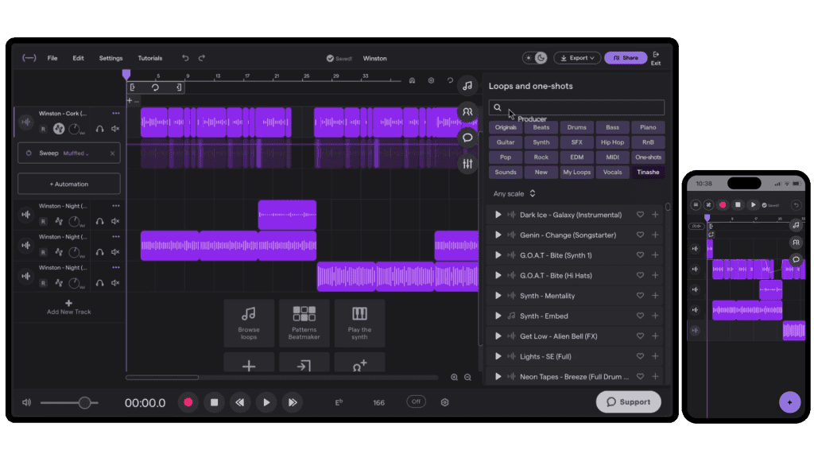
Task: Click the stop button in transport
Action: [x=214, y=402]
